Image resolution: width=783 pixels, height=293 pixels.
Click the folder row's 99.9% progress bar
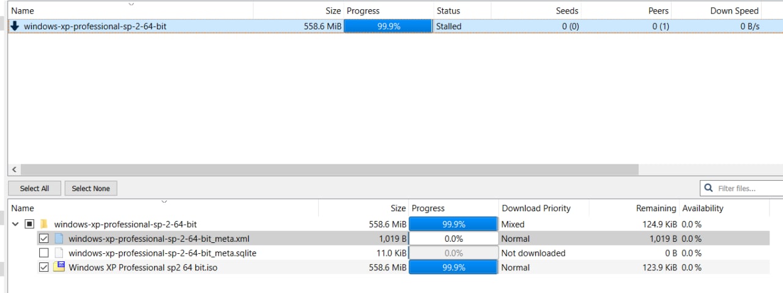click(453, 224)
